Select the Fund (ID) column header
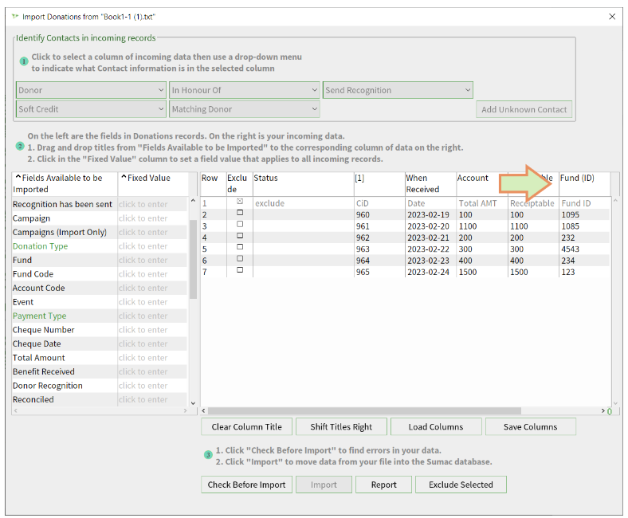628x518 pixels. (x=584, y=183)
